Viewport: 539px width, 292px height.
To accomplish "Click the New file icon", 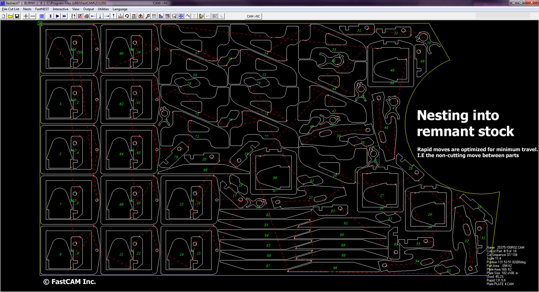I will point(4,16).
